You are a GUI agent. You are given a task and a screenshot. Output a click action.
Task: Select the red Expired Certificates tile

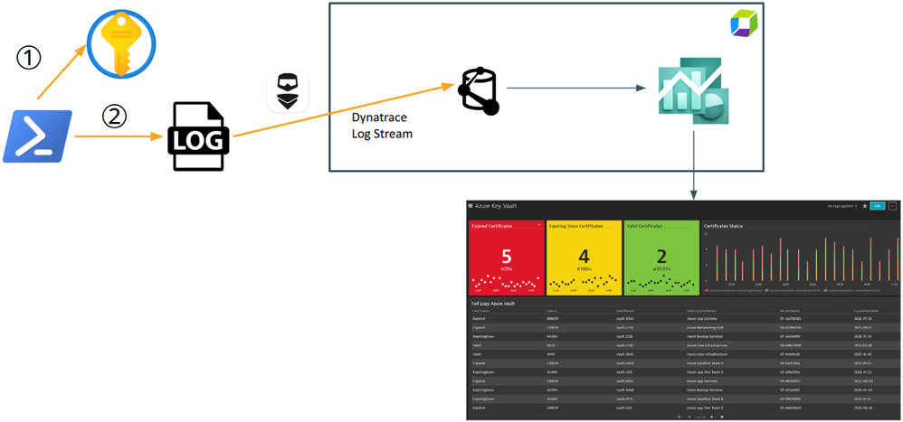pos(506,258)
